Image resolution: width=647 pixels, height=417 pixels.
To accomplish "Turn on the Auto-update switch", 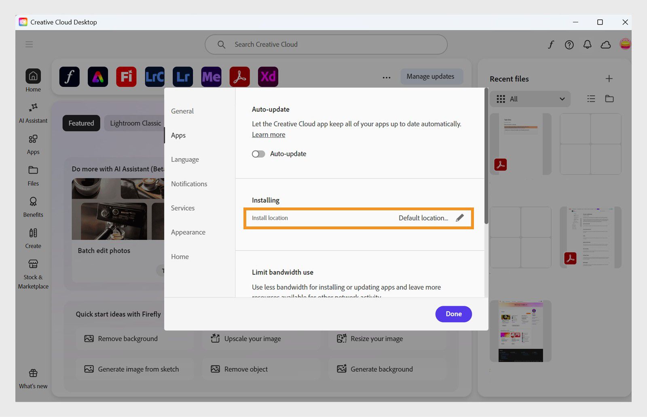I will (x=258, y=154).
